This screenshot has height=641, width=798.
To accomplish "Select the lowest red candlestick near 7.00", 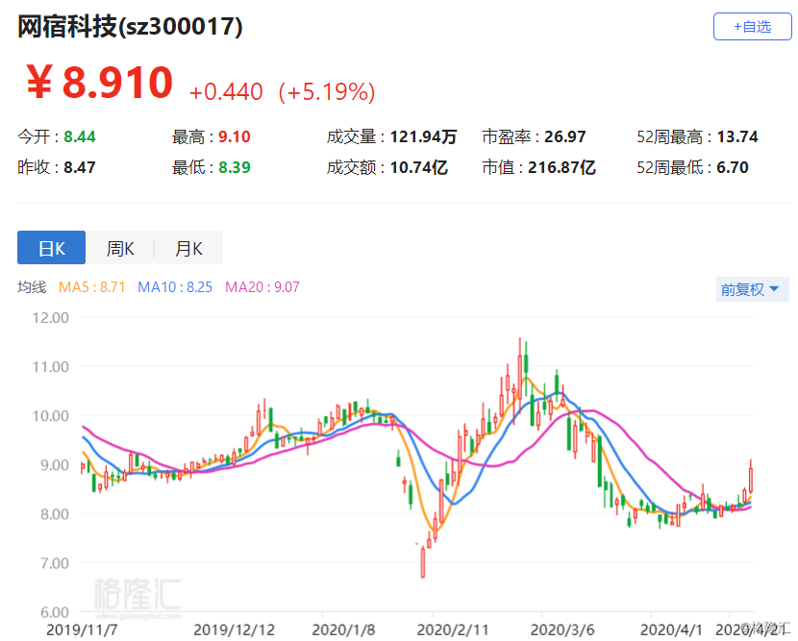I will (x=423, y=561).
